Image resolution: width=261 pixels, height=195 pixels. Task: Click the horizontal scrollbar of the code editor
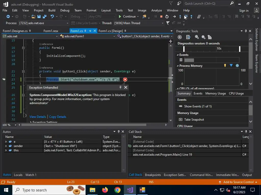point(84,125)
